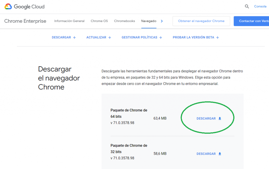Image resolution: width=269 pixels, height=169 pixels.
Task: Download the 32 bits Chrome package
Action: tap(209, 154)
